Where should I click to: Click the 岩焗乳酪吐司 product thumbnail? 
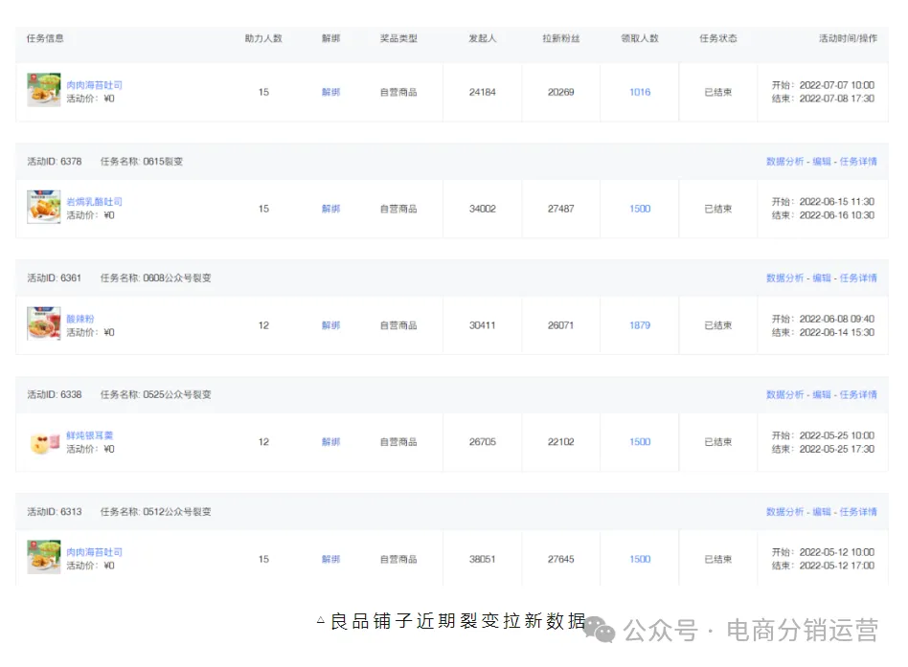click(42, 208)
